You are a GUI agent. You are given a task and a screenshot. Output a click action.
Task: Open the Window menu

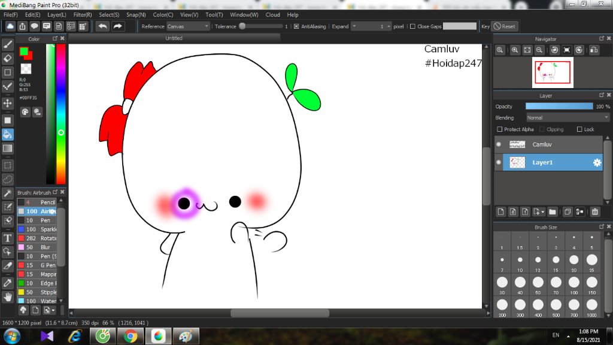coord(244,15)
